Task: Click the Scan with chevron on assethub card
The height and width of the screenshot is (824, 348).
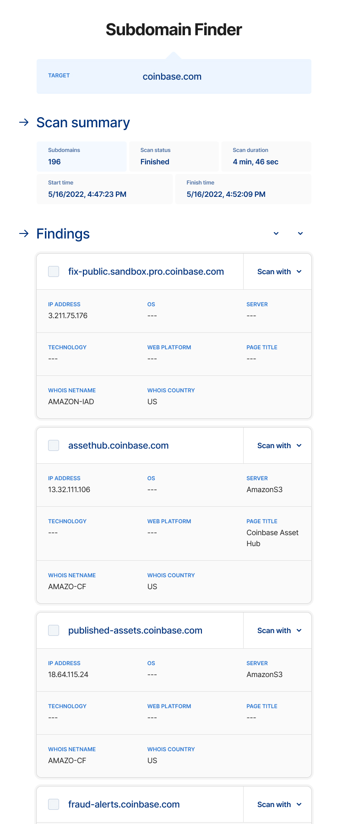Action: click(x=299, y=445)
